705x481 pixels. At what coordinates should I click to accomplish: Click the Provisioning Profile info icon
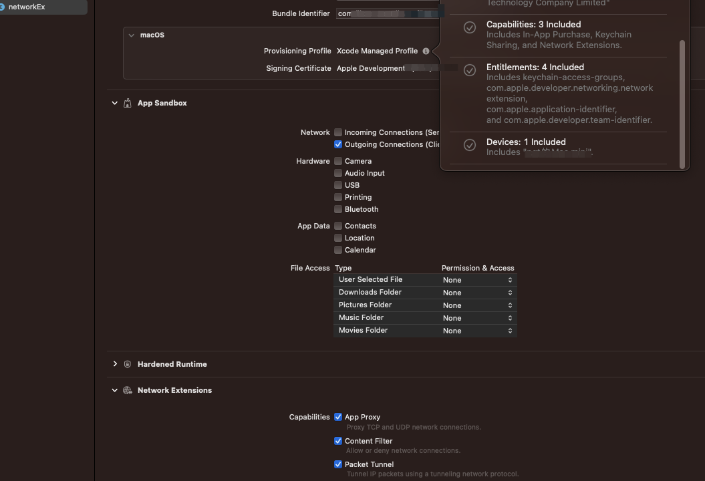[x=426, y=51]
